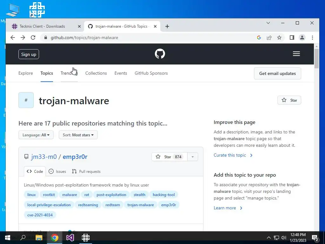Star the emp3r0r repository
Screen dimensions: 325x244
(x=169, y=157)
